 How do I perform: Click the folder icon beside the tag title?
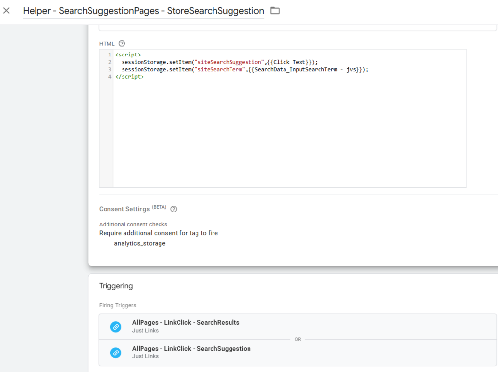[x=275, y=10]
